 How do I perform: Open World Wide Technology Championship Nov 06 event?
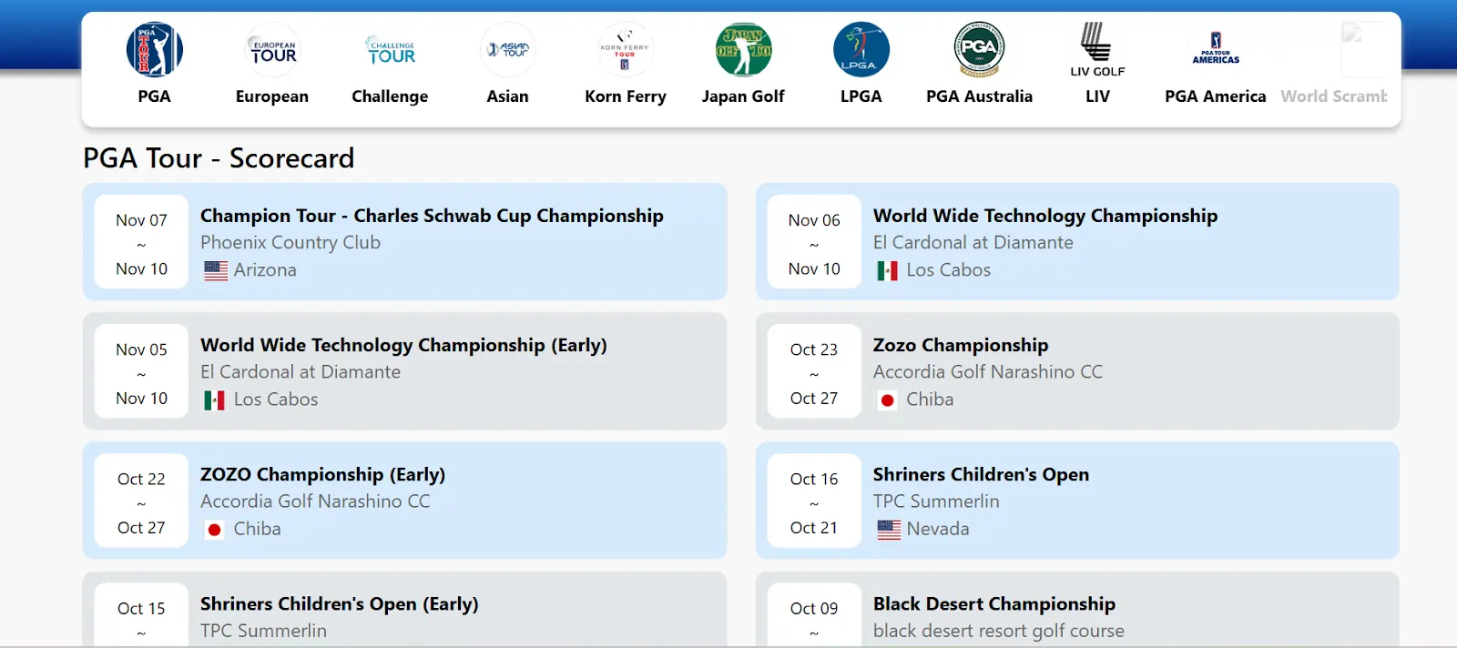(x=1044, y=216)
